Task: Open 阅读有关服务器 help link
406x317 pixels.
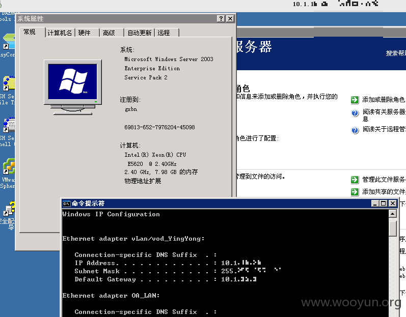Action: coord(384,115)
